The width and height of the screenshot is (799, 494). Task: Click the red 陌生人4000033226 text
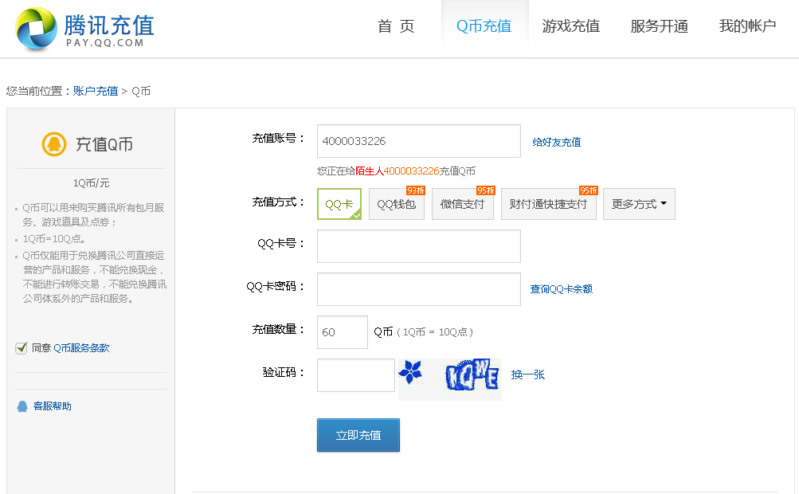398,171
